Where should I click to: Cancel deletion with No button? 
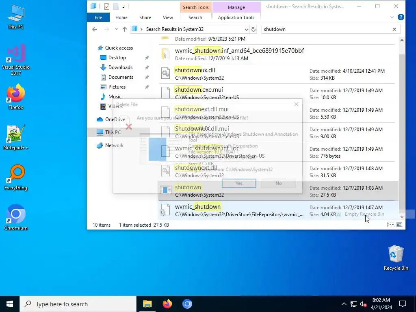pos(279,183)
